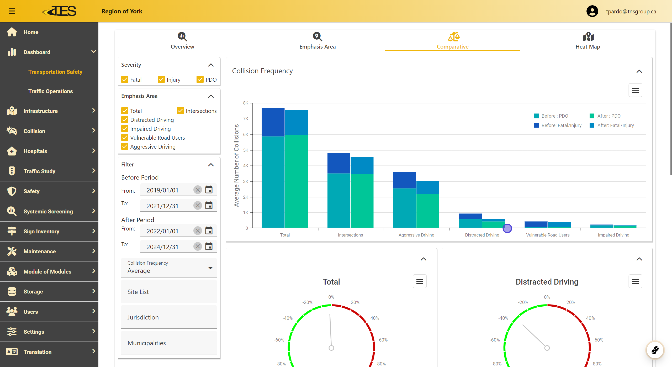Open Collision Frequency chart options menu

635,90
